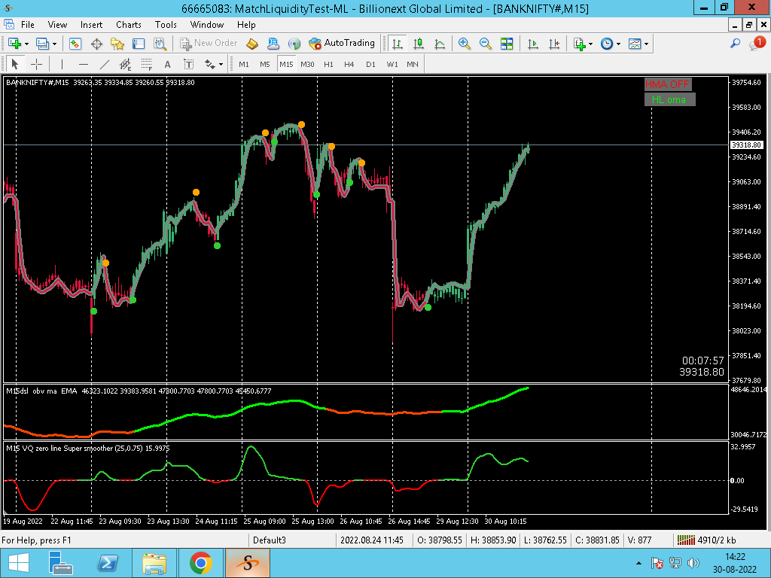Image resolution: width=771 pixels, height=578 pixels.
Task: Click the HMA OFF chart button
Action: 667,84
